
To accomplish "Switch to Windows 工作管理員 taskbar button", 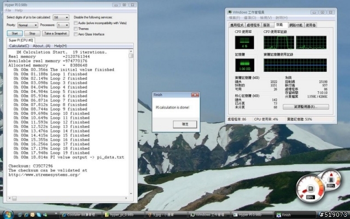I will (209, 215).
